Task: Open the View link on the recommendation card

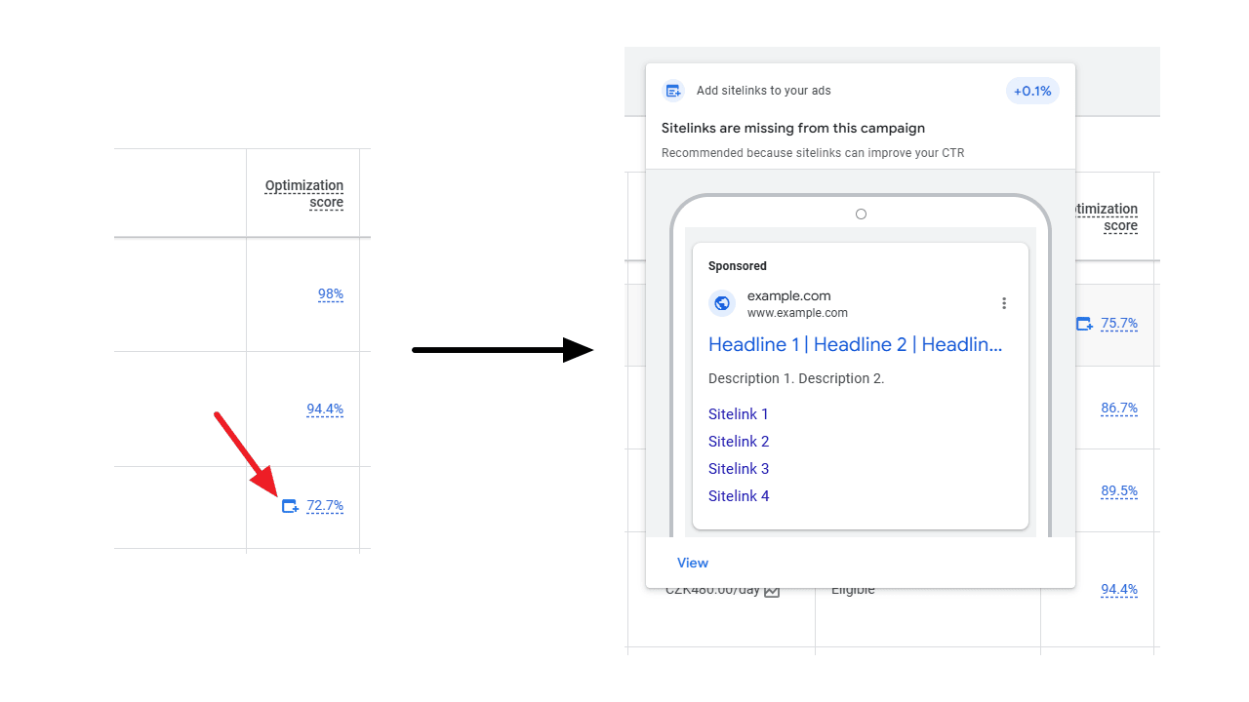Action: click(692, 563)
